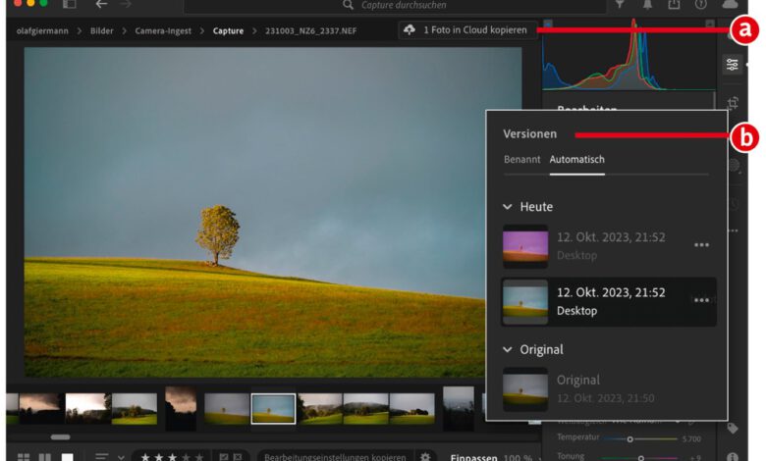Click Einpassen zoom option
Screen dimensions: 766x461
tap(473, 458)
